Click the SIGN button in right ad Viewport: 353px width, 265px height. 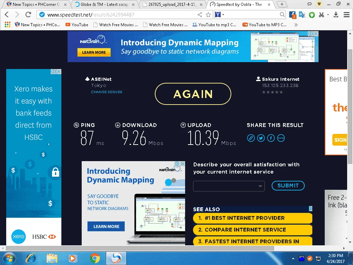(340, 140)
